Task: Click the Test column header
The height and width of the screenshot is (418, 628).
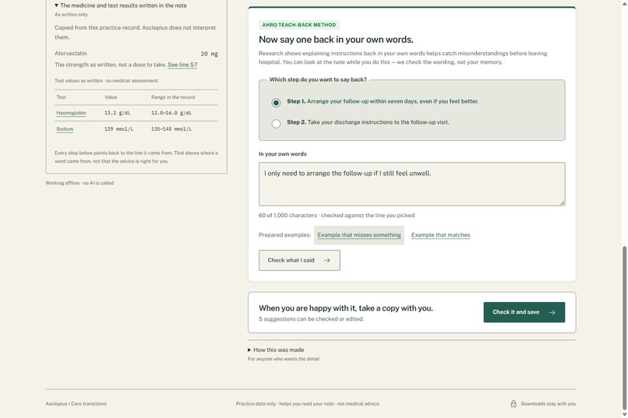Action: tap(61, 97)
